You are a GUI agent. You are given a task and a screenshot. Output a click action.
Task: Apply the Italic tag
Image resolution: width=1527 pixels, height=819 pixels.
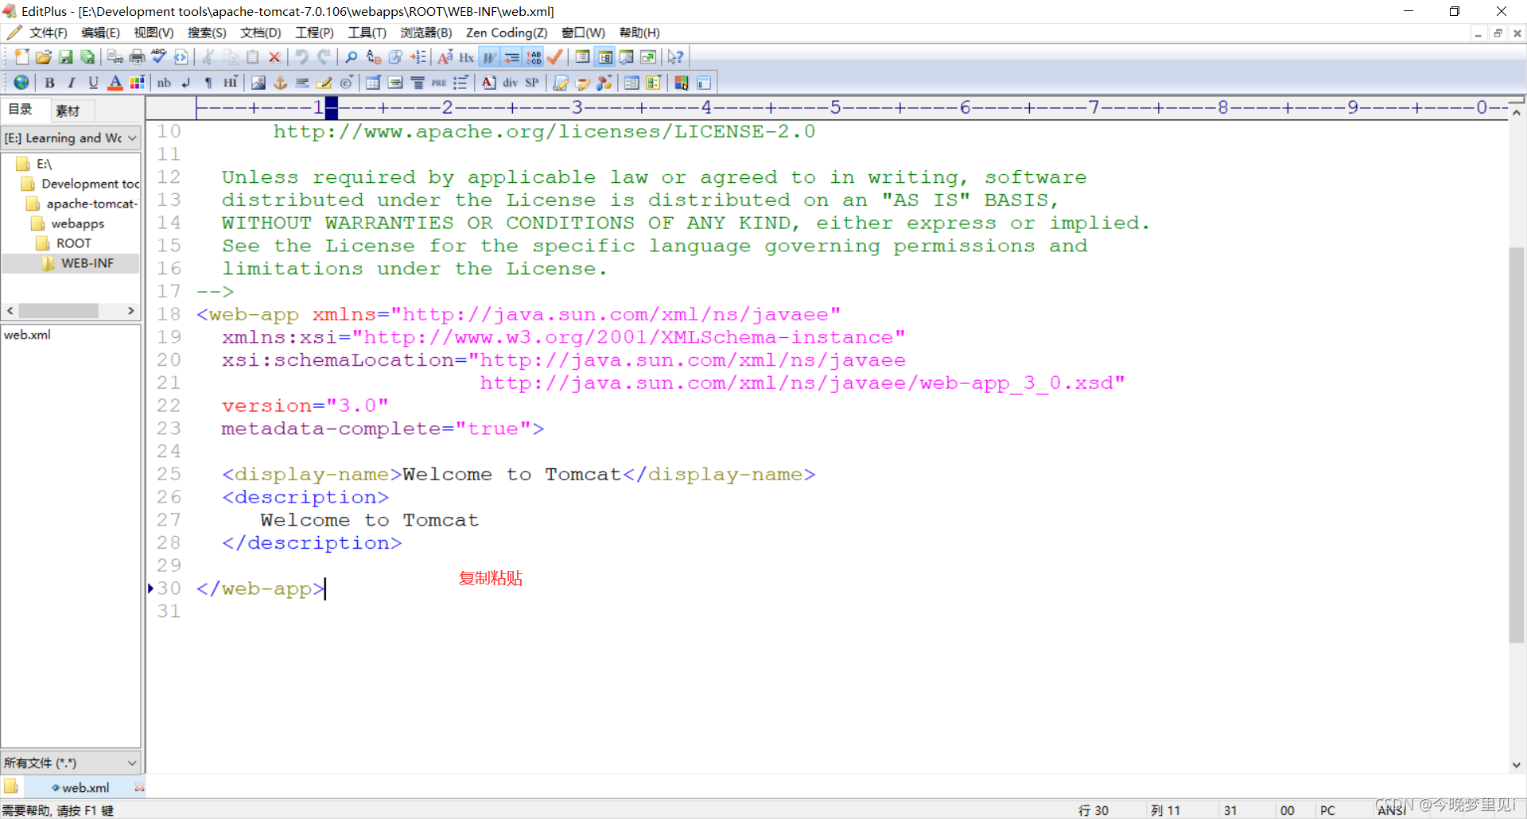point(72,83)
